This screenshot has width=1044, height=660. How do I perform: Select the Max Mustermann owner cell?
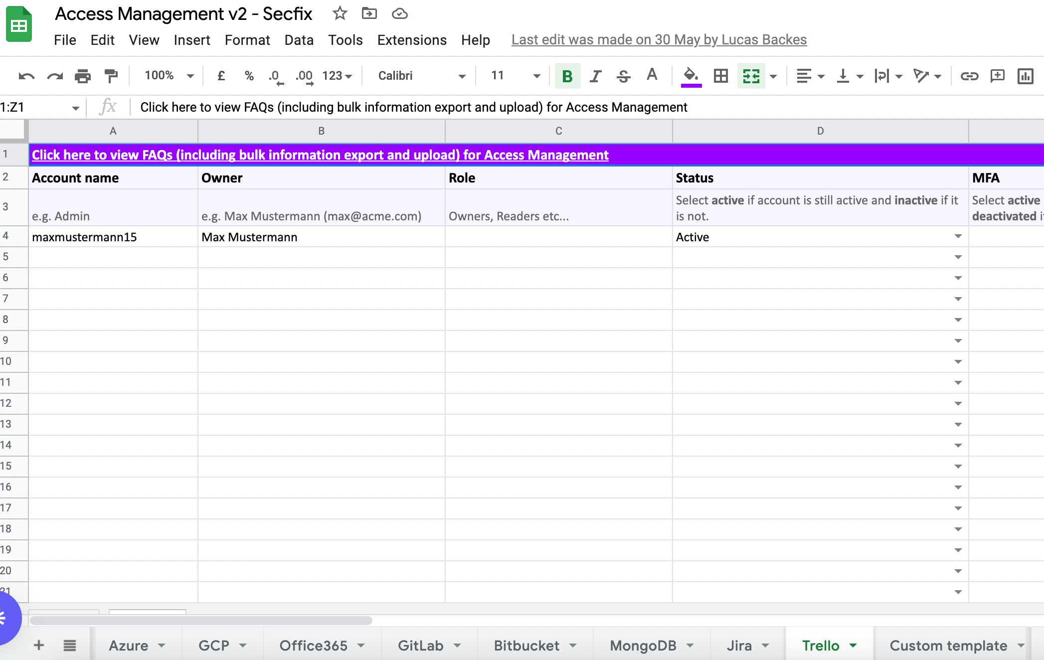[x=322, y=237]
